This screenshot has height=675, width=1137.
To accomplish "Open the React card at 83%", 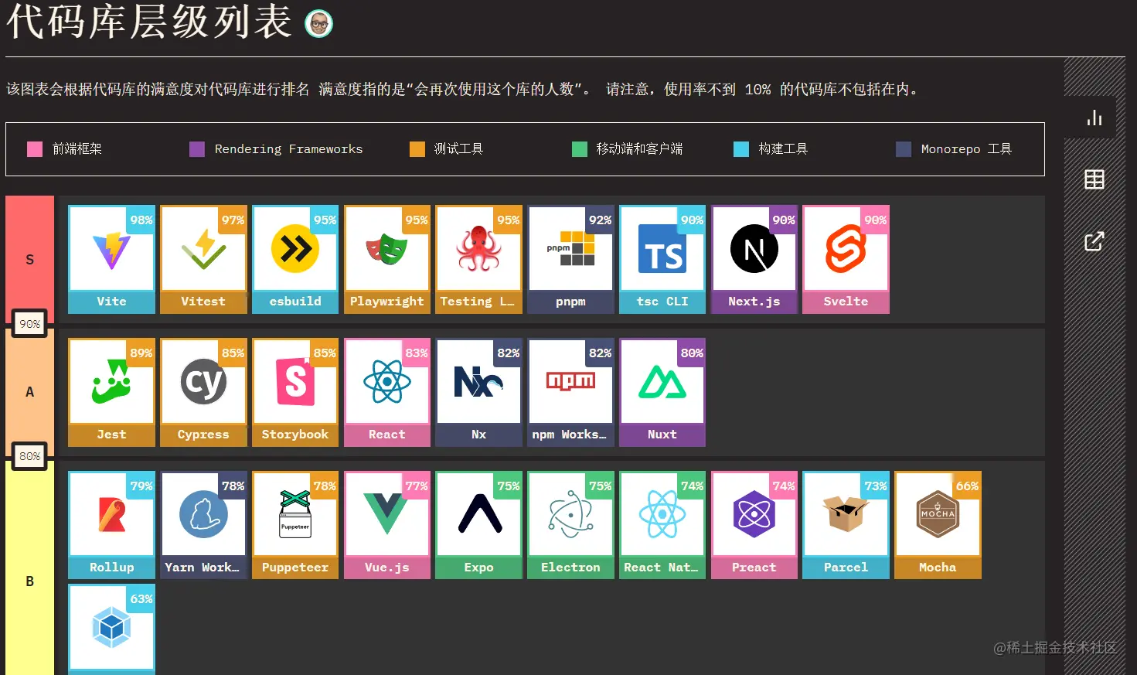I will tap(386, 392).
